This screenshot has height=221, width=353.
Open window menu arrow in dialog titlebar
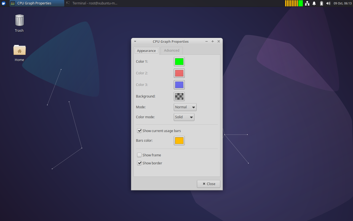135,41
